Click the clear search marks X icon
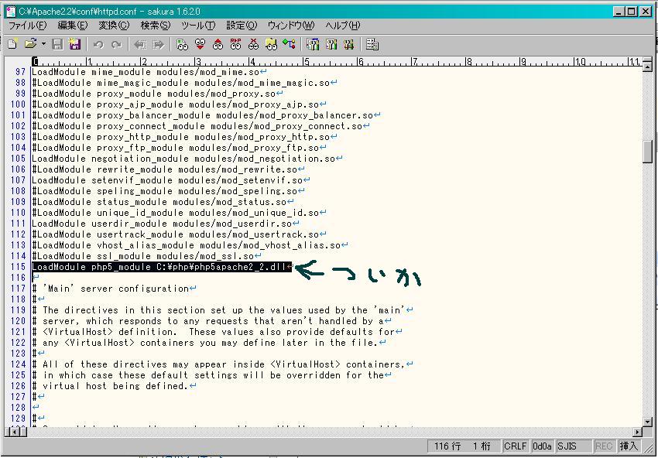 [253, 44]
